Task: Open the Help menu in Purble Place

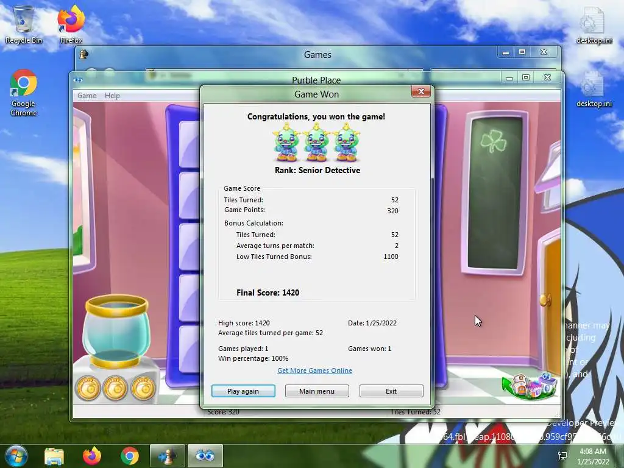Action: click(x=112, y=96)
